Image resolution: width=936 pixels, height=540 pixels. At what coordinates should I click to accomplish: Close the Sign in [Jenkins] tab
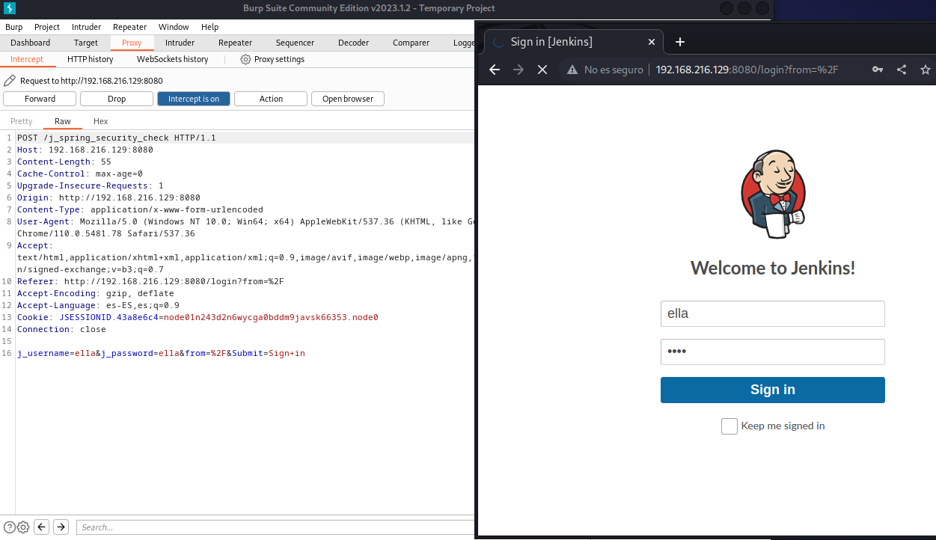(x=652, y=42)
